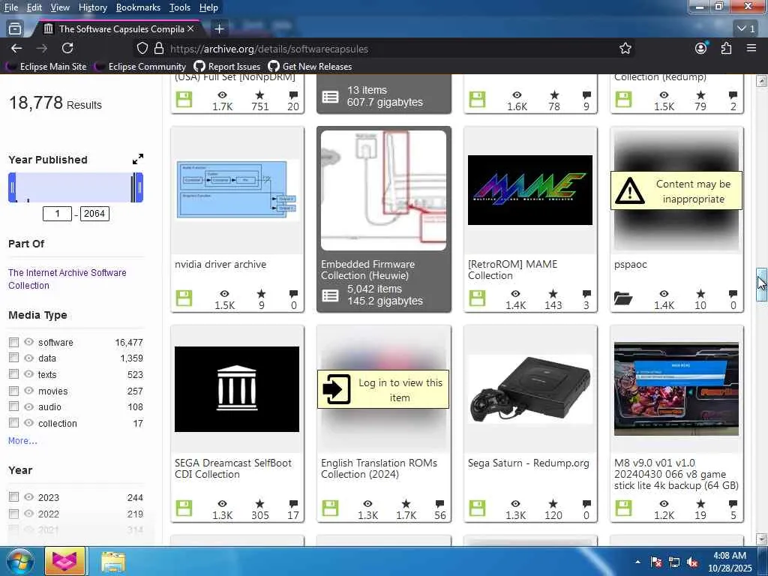Open the Windows Start menu

click(19, 561)
